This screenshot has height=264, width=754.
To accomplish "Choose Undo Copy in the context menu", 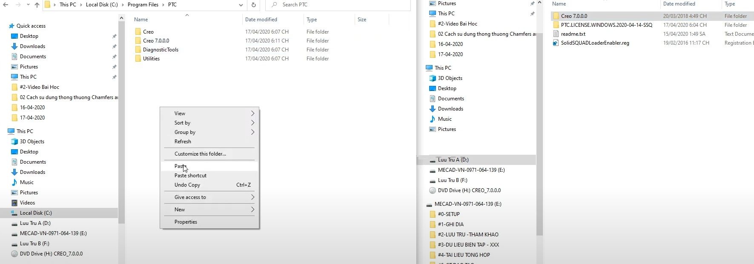I will tap(209, 185).
